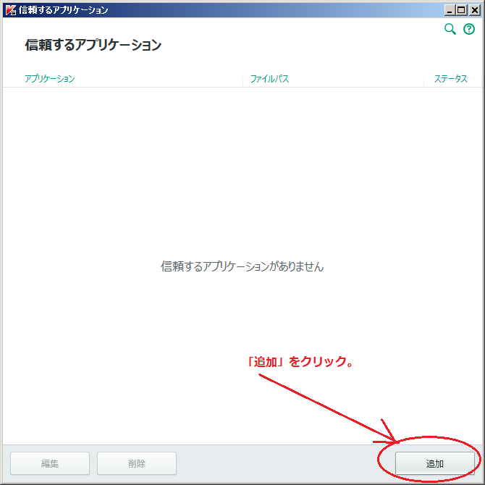
Task: Click empty footer space between 削除 and 追加
Action: [x=275, y=463]
